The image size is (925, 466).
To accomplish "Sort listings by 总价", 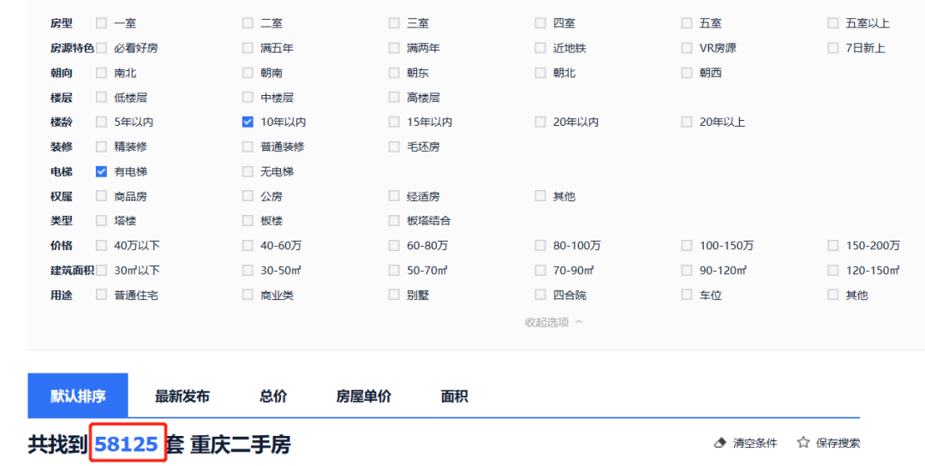I will pyautogui.click(x=273, y=397).
